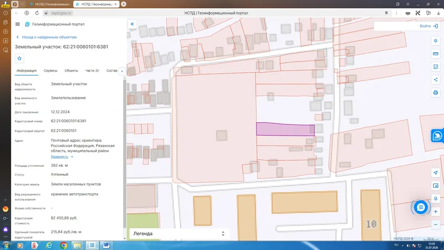Select the area search tool on the map

436,67
